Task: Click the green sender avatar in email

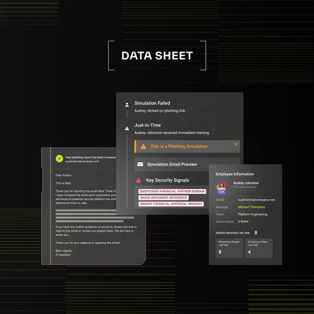Action: point(59,158)
